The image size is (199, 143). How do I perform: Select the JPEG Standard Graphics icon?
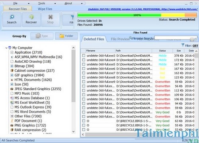[x=12, y=89]
